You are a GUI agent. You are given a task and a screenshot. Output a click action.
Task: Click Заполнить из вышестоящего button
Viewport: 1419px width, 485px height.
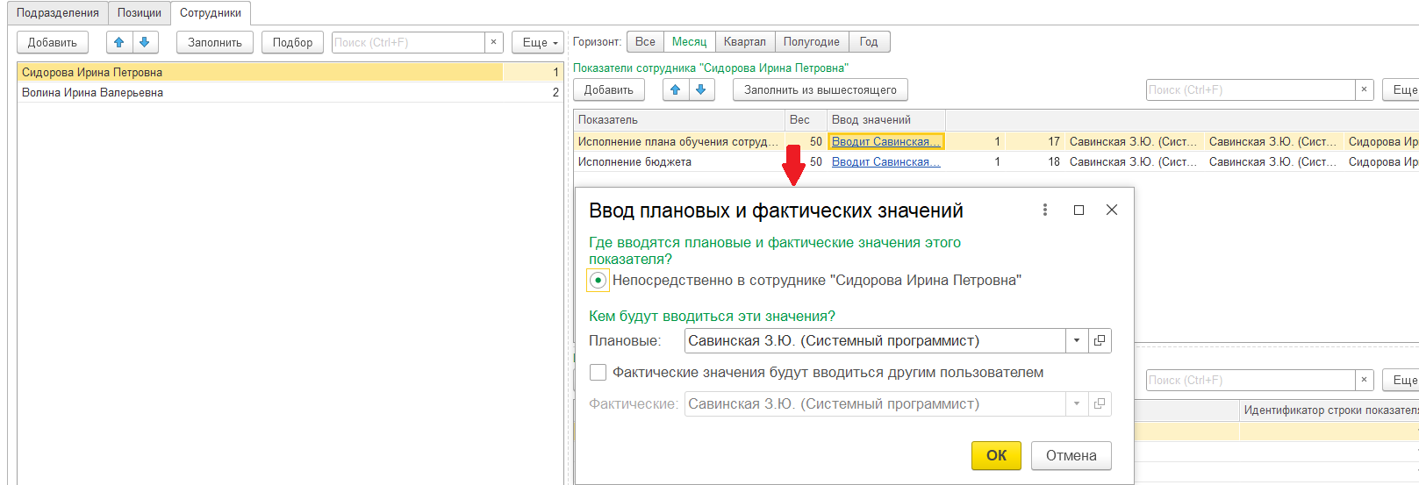pos(820,89)
